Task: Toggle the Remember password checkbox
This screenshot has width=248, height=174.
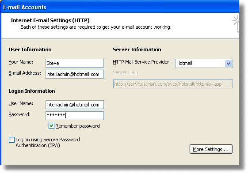Action: (x=51, y=126)
